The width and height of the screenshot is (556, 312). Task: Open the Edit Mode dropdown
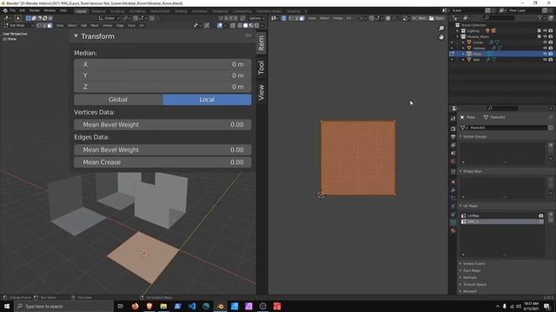[19, 25]
